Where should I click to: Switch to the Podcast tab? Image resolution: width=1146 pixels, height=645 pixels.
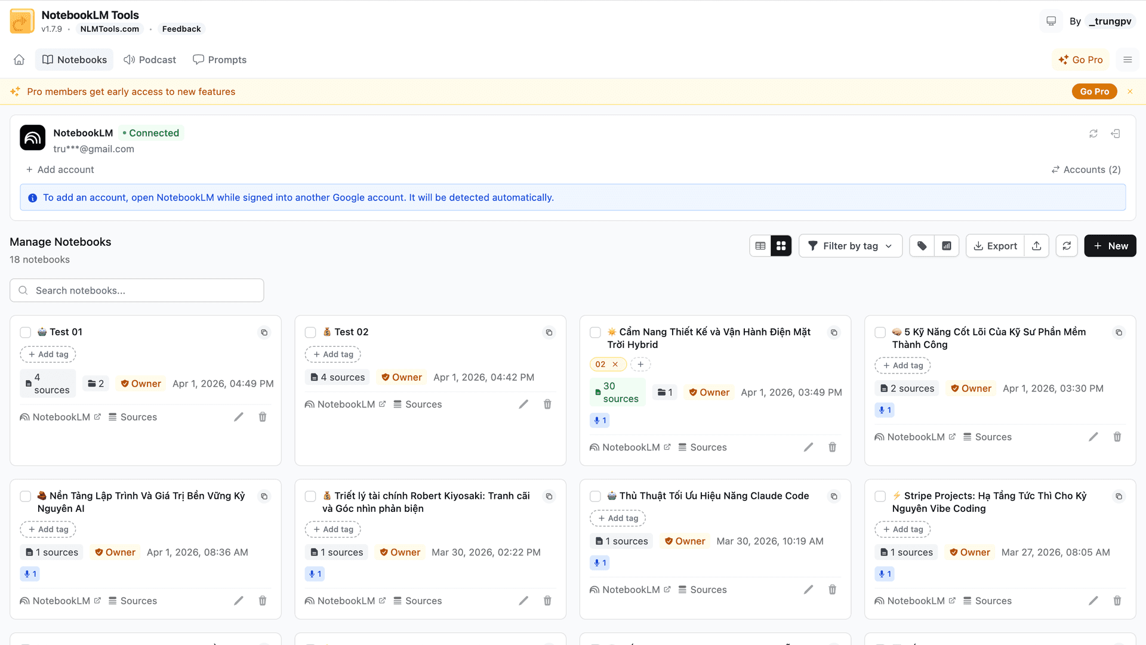(x=150, y=60)
